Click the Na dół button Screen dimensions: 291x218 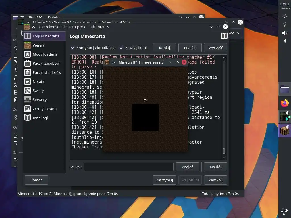(215, 167)
